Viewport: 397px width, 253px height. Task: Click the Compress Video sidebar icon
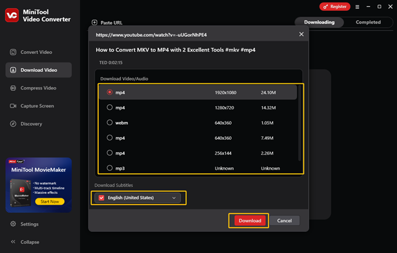(x=13, y=88)
